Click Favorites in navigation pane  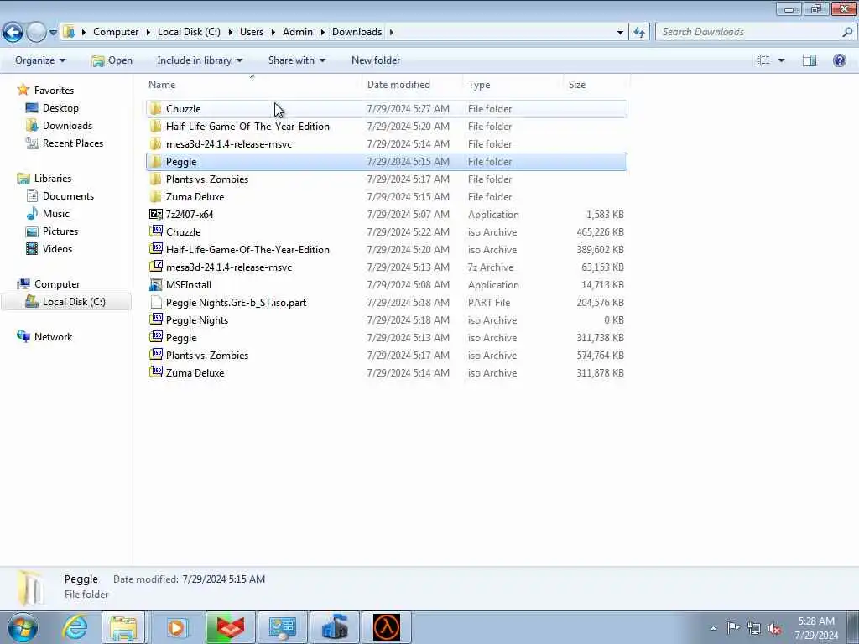54,91
